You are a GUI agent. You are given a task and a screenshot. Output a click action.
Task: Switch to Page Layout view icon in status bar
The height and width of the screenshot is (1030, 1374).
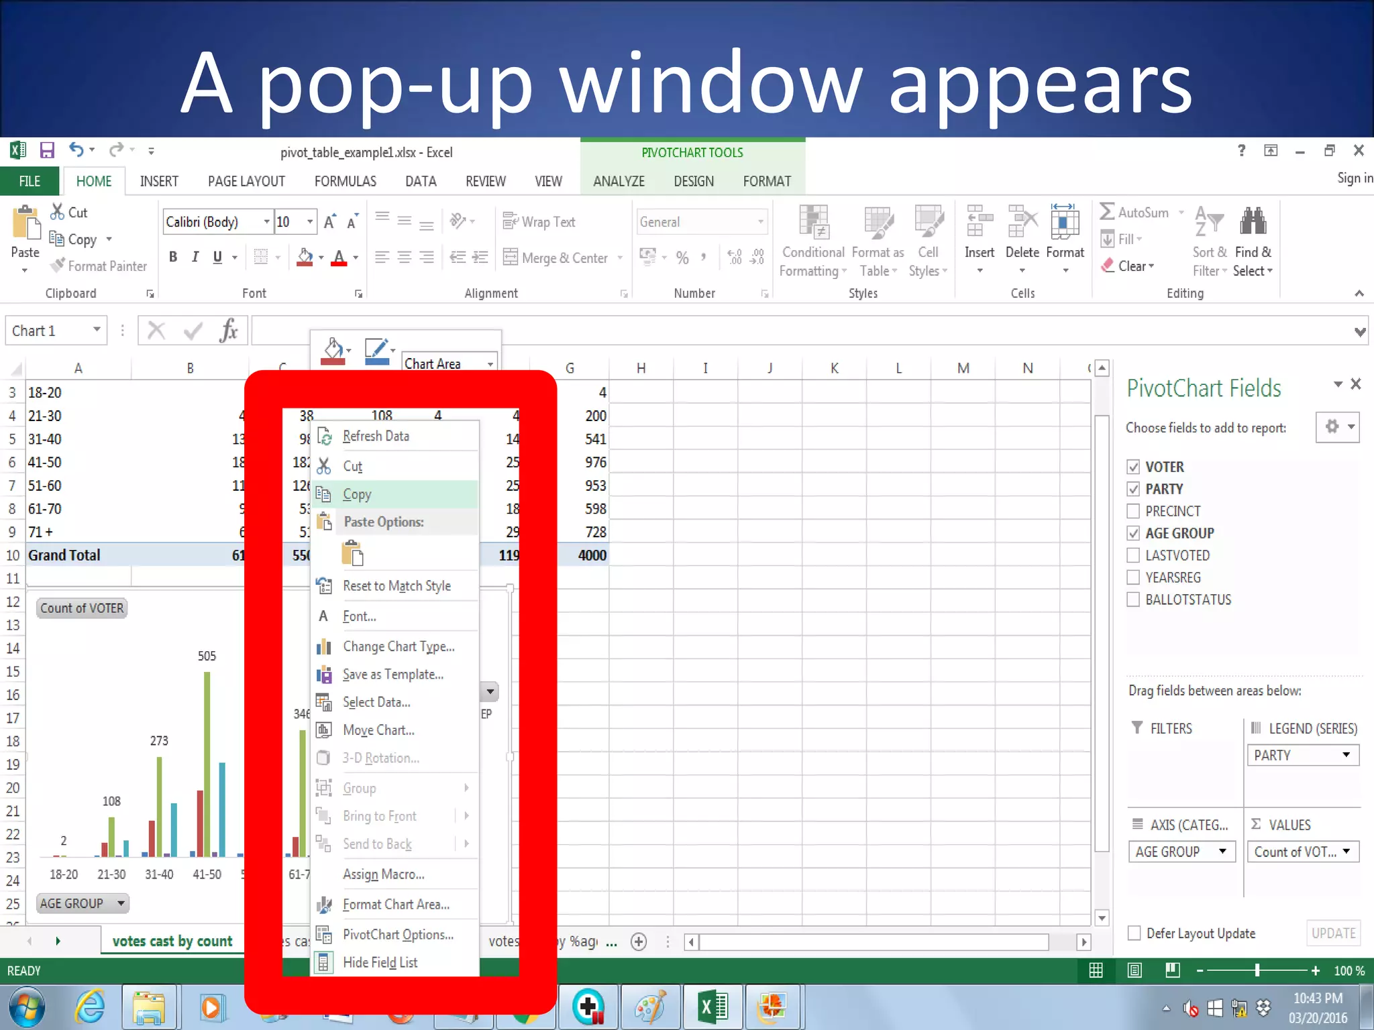click(x=1134, y=970)
